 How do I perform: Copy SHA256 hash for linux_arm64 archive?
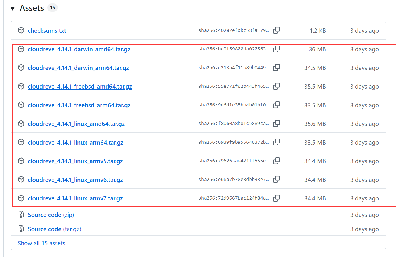pyautogui.click(x=276, y=142)
